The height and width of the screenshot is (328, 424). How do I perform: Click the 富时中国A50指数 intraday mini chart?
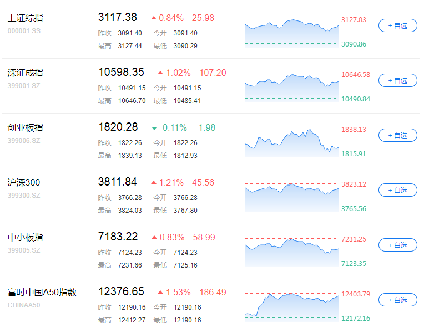[291, 306]
